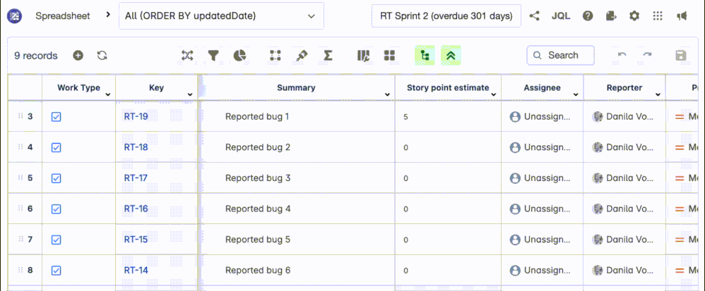Select the 'Reported bug 6' summary cell
Screen dimensions: 705x291
(297, 271)
